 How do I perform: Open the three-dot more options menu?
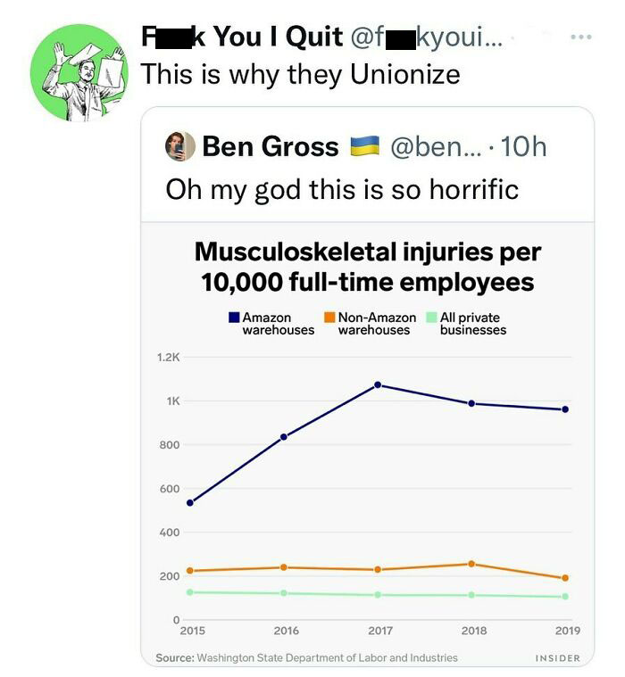[x=580, y=37]
